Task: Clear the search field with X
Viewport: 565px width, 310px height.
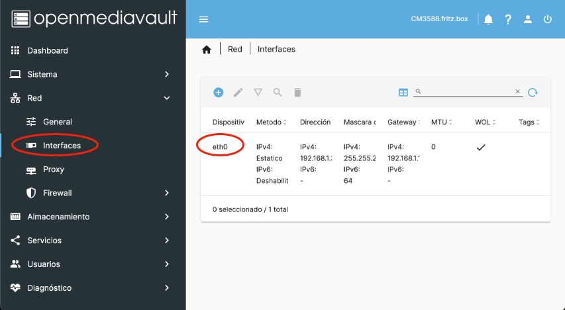Action: click(x=518, y=91)
